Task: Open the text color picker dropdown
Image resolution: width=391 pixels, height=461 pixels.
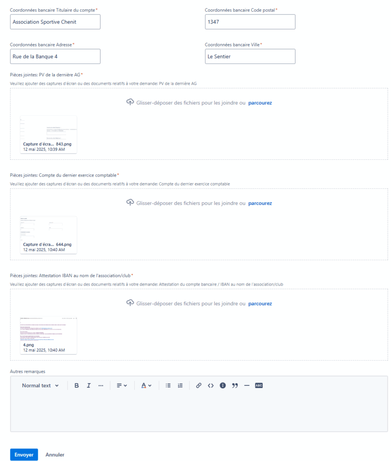Action: point(146,385)
